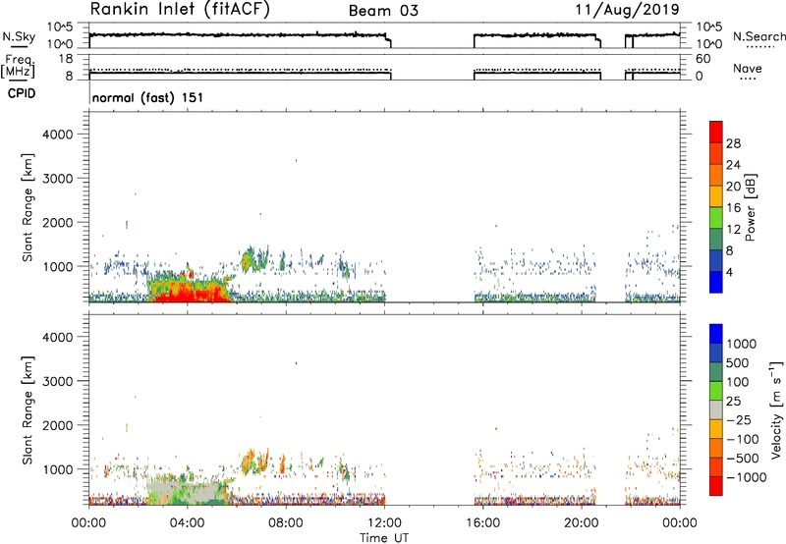
Task: Click the 'N.Search' legend label
Action: click(759, 36)
